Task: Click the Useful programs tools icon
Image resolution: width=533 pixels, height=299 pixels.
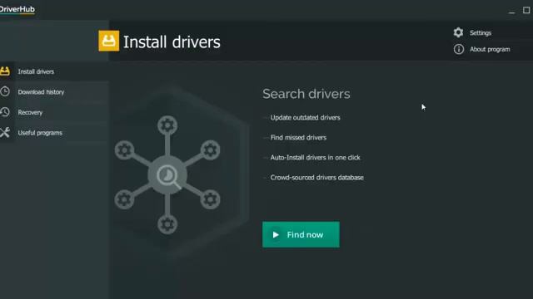Action: coord(5,133)
